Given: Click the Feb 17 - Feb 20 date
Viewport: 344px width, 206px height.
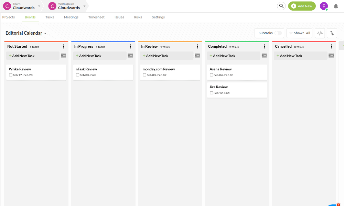Looking at the screenshot, I should point(23,75).
